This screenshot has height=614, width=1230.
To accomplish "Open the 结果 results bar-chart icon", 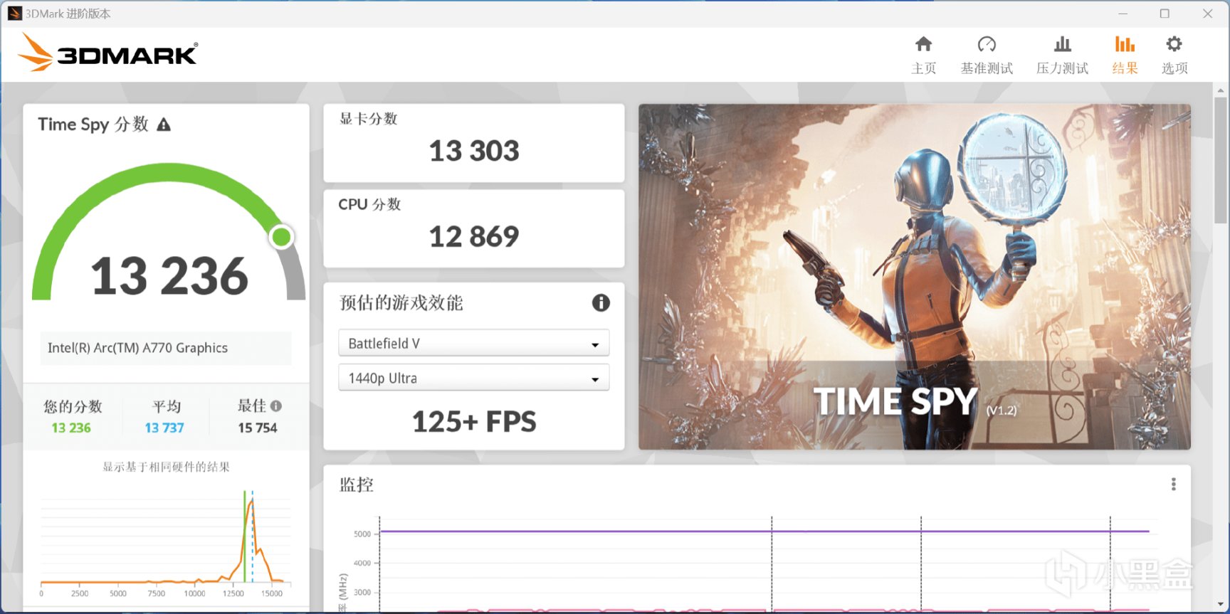I will (x=1125, y=44).
